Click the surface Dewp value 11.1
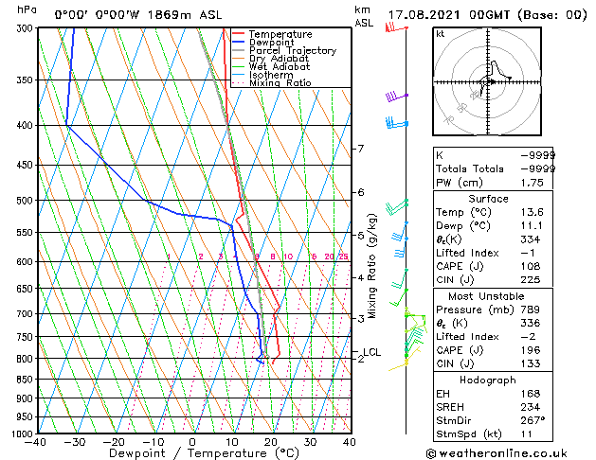 (532, 225)
